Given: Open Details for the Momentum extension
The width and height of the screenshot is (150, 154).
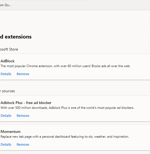Looking at the screenshot, I should [x=6, y=145].
